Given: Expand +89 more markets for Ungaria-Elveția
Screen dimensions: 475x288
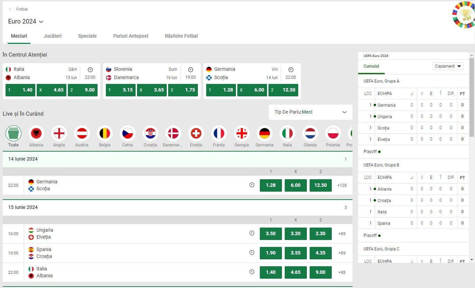Looking at the screenshot, I should tap(342, 234).
